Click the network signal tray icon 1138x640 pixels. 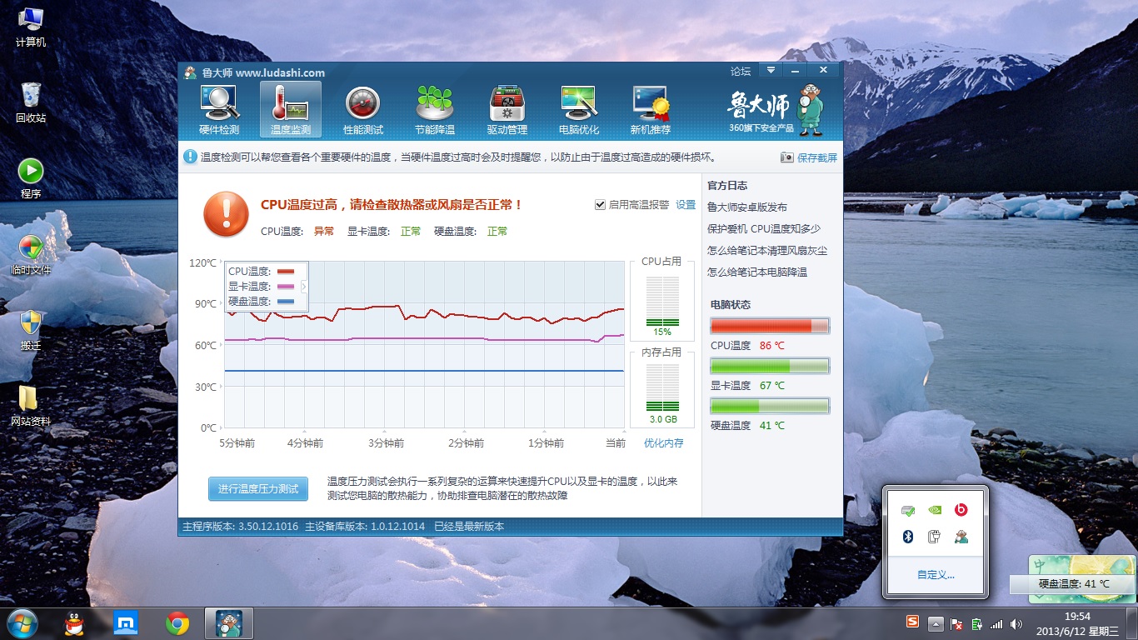point(996,623)
